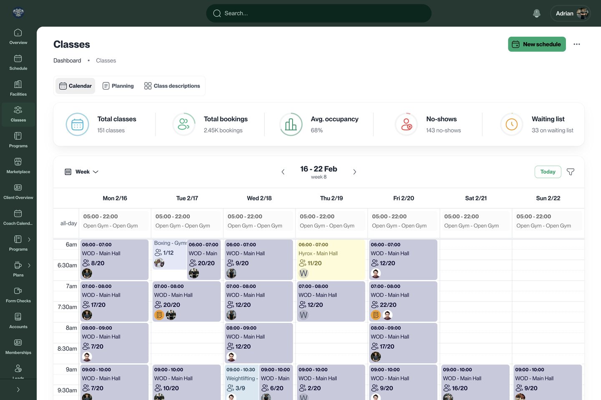
Task: Switch to the Calendar tab
Action: 76,86
